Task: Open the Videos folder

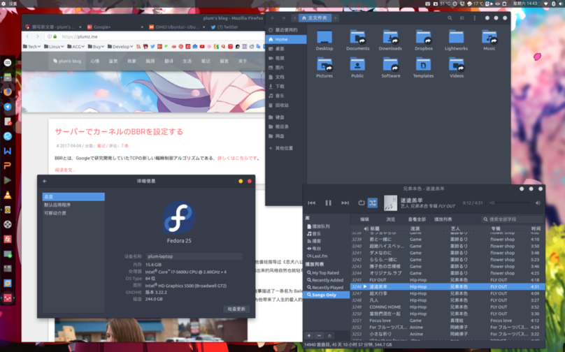Action: [x=457, y=67]
